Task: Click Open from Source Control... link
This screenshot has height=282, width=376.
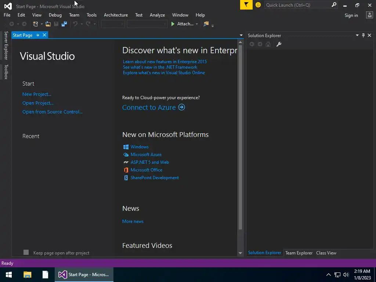Action: point(52,112)
